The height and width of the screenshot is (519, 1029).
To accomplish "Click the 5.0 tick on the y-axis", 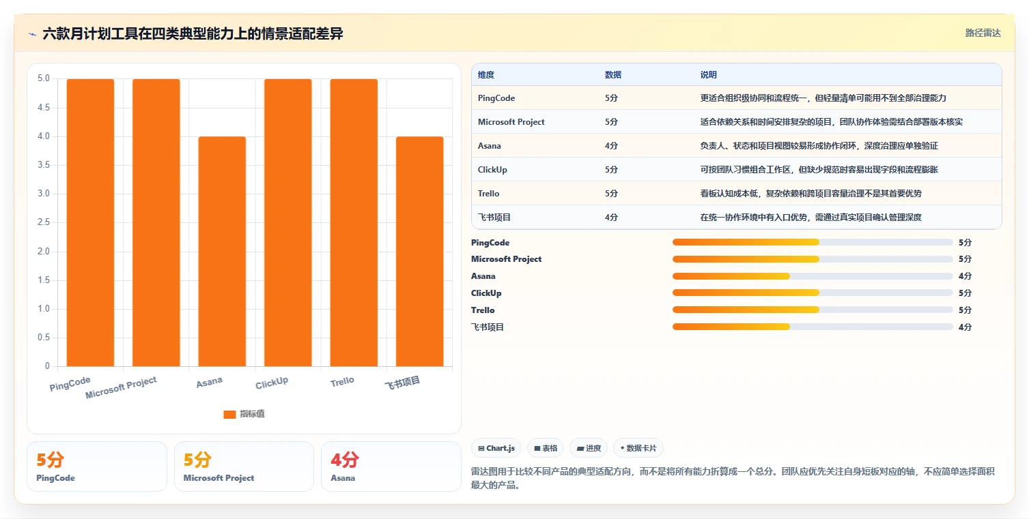I will coord(44,78).
